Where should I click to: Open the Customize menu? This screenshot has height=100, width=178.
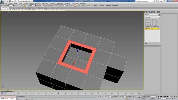60,3
